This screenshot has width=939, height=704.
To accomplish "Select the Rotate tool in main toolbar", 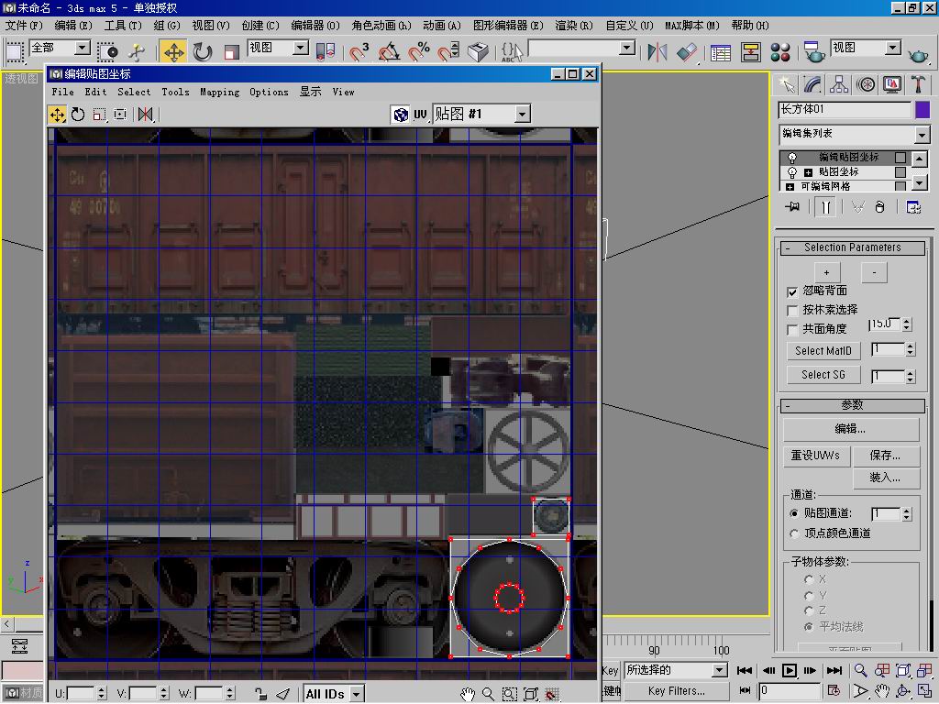I will point(203,51).
